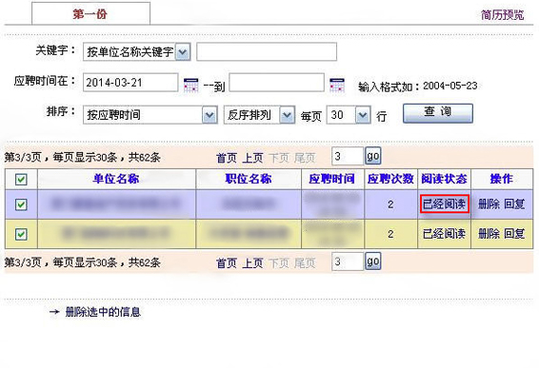Viewport: 539px width, 368px height.
Task: Click the 下页 link in top pagination
Action: click(279, 158)
